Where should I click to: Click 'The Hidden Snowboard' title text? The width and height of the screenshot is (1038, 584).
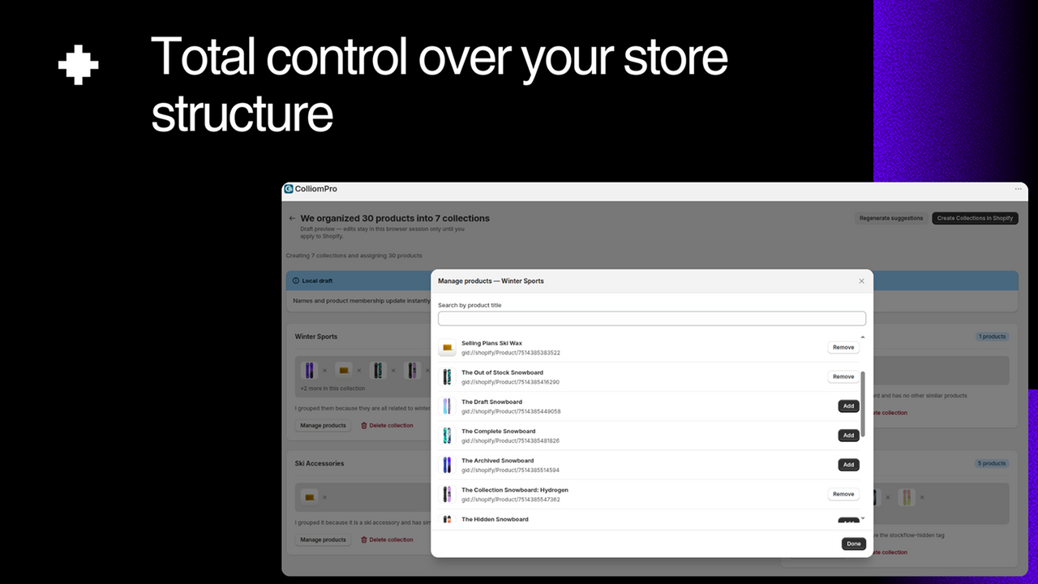495,519
